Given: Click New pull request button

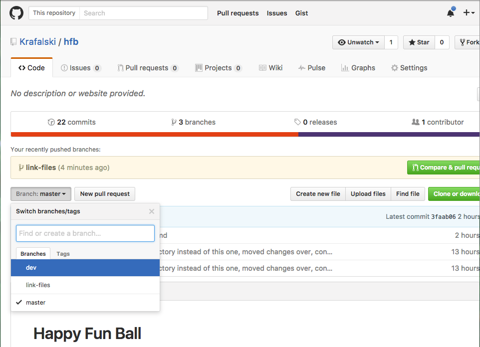Looking at the screenshot, I should [x=105, y=194].
